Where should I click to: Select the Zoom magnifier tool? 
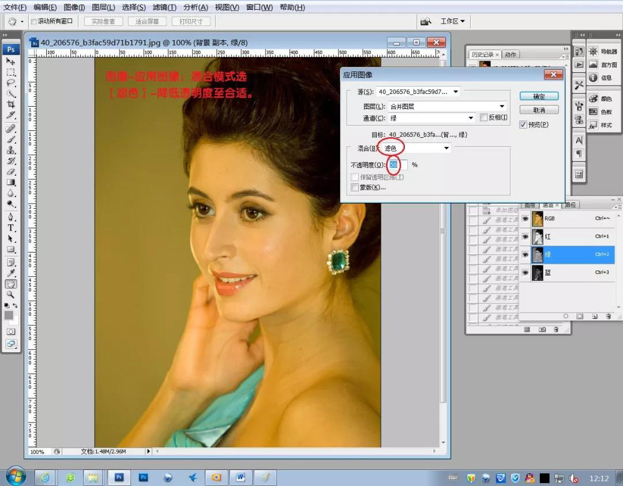pos(11,295)
